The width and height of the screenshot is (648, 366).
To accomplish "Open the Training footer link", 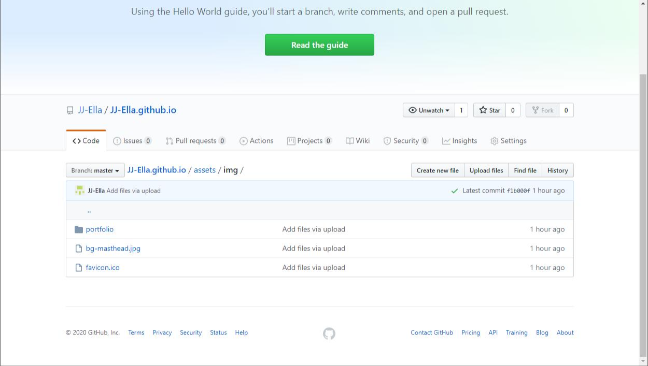I will (x=517, y=332).
